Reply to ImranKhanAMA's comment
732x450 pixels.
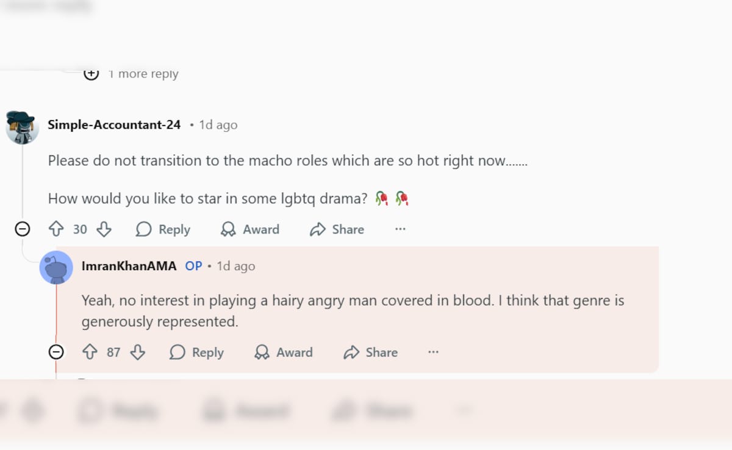[196, 352]
